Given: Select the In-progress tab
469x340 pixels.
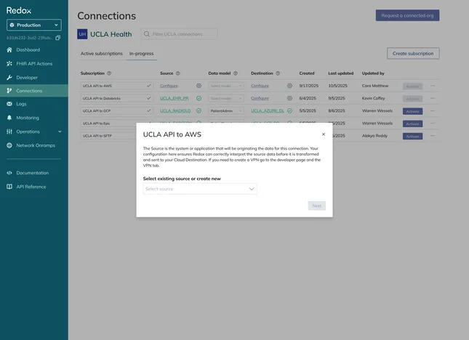Looking at the screenshot, I should (142, 54).
